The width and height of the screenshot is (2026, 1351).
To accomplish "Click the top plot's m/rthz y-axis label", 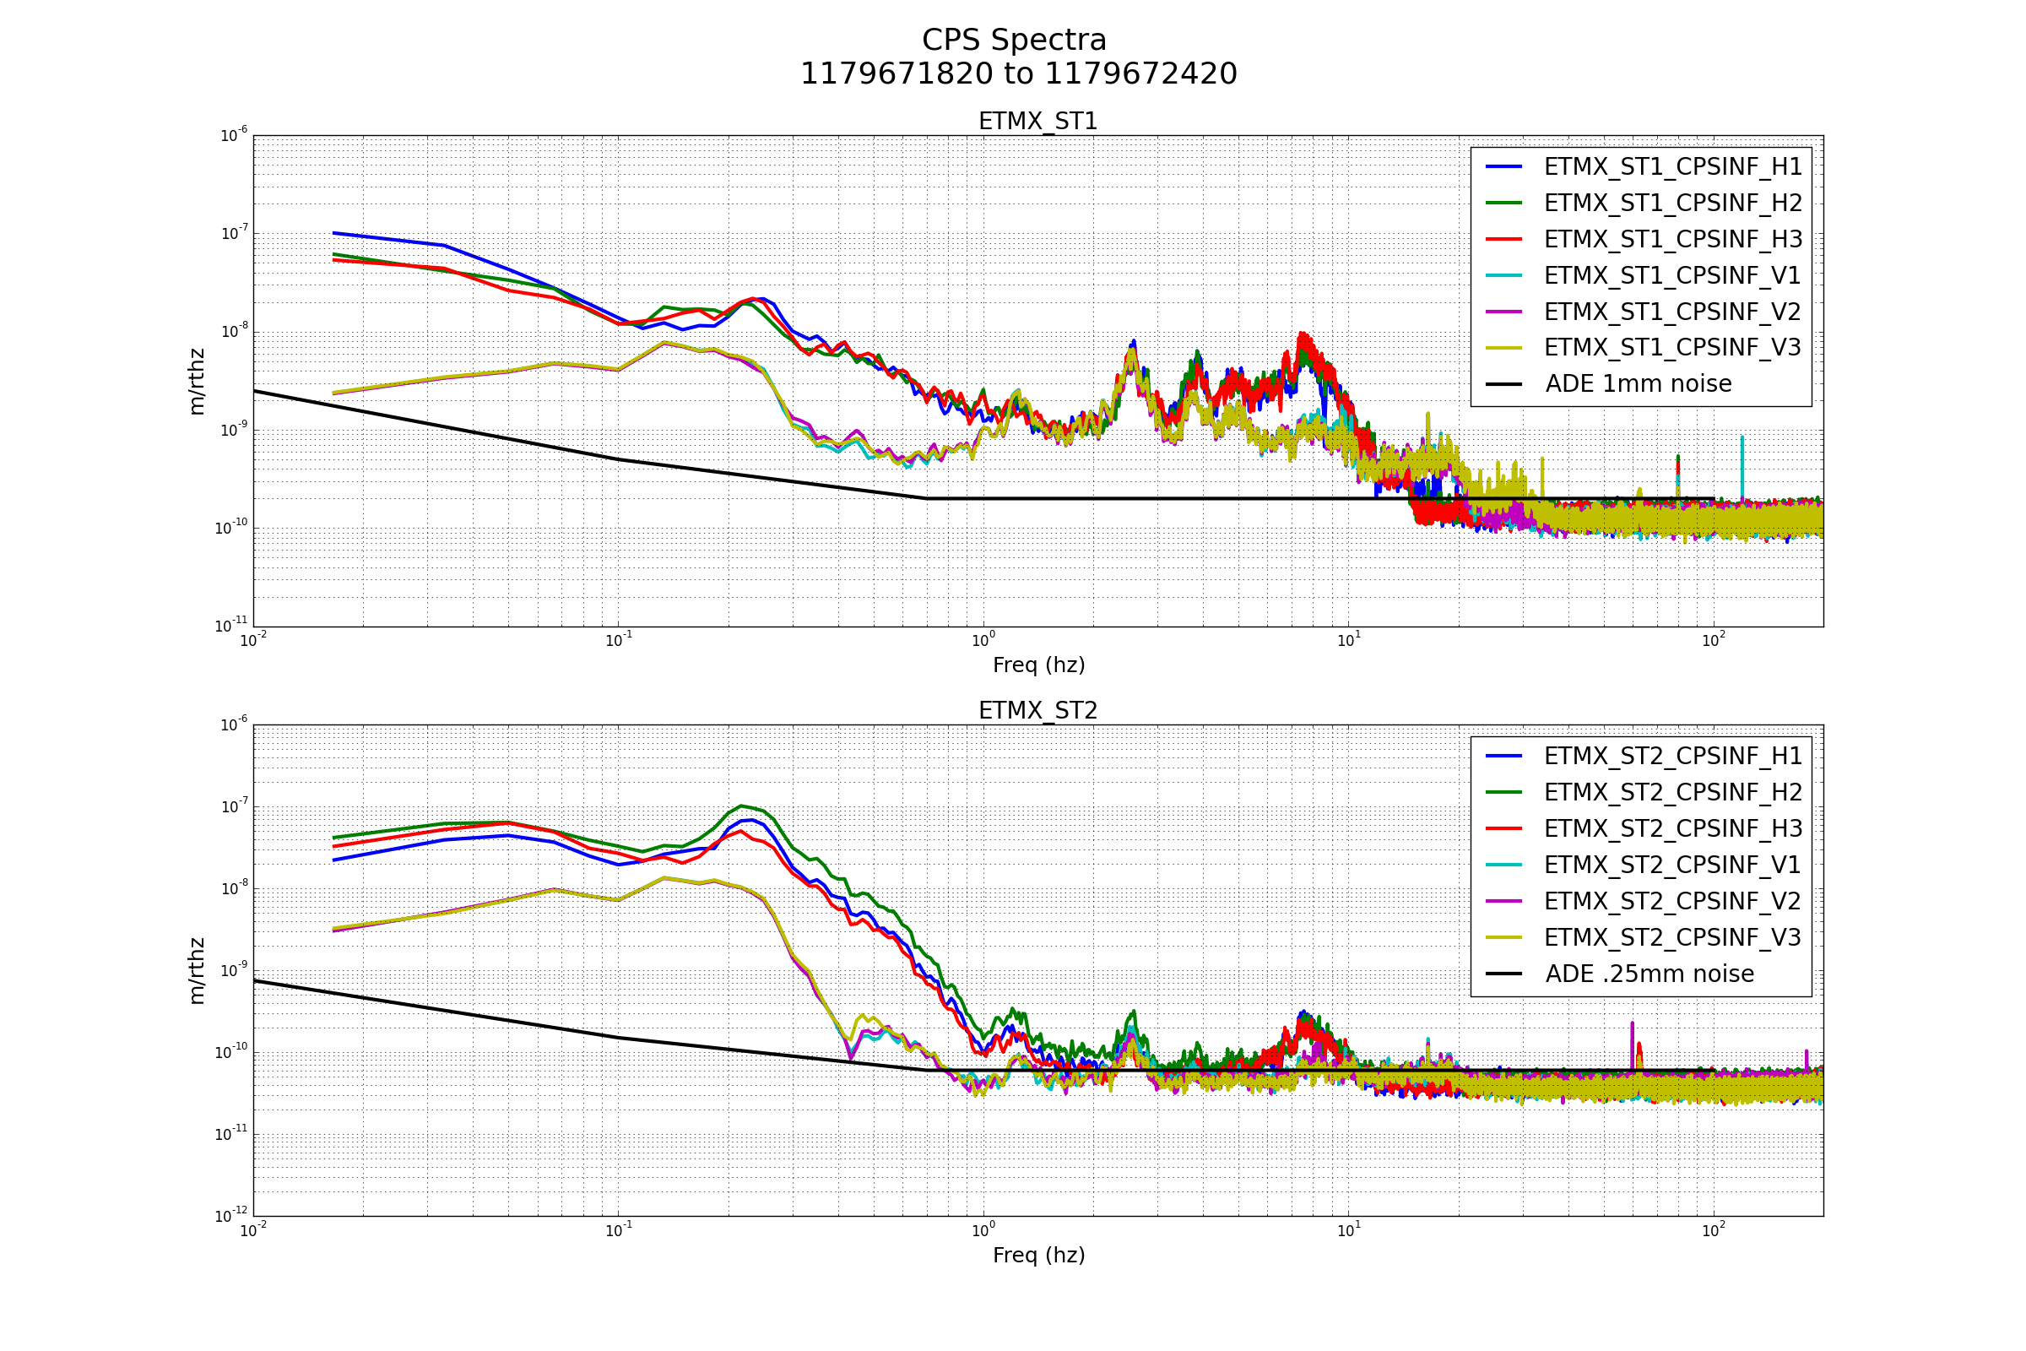I will (x=198, y=382).
